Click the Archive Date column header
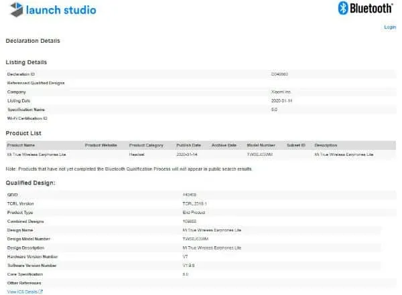Screen dimensions: 402x295 tap(224, 145)
